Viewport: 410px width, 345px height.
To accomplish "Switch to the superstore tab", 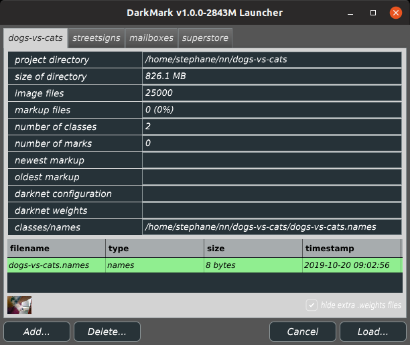I will (205, 38).
